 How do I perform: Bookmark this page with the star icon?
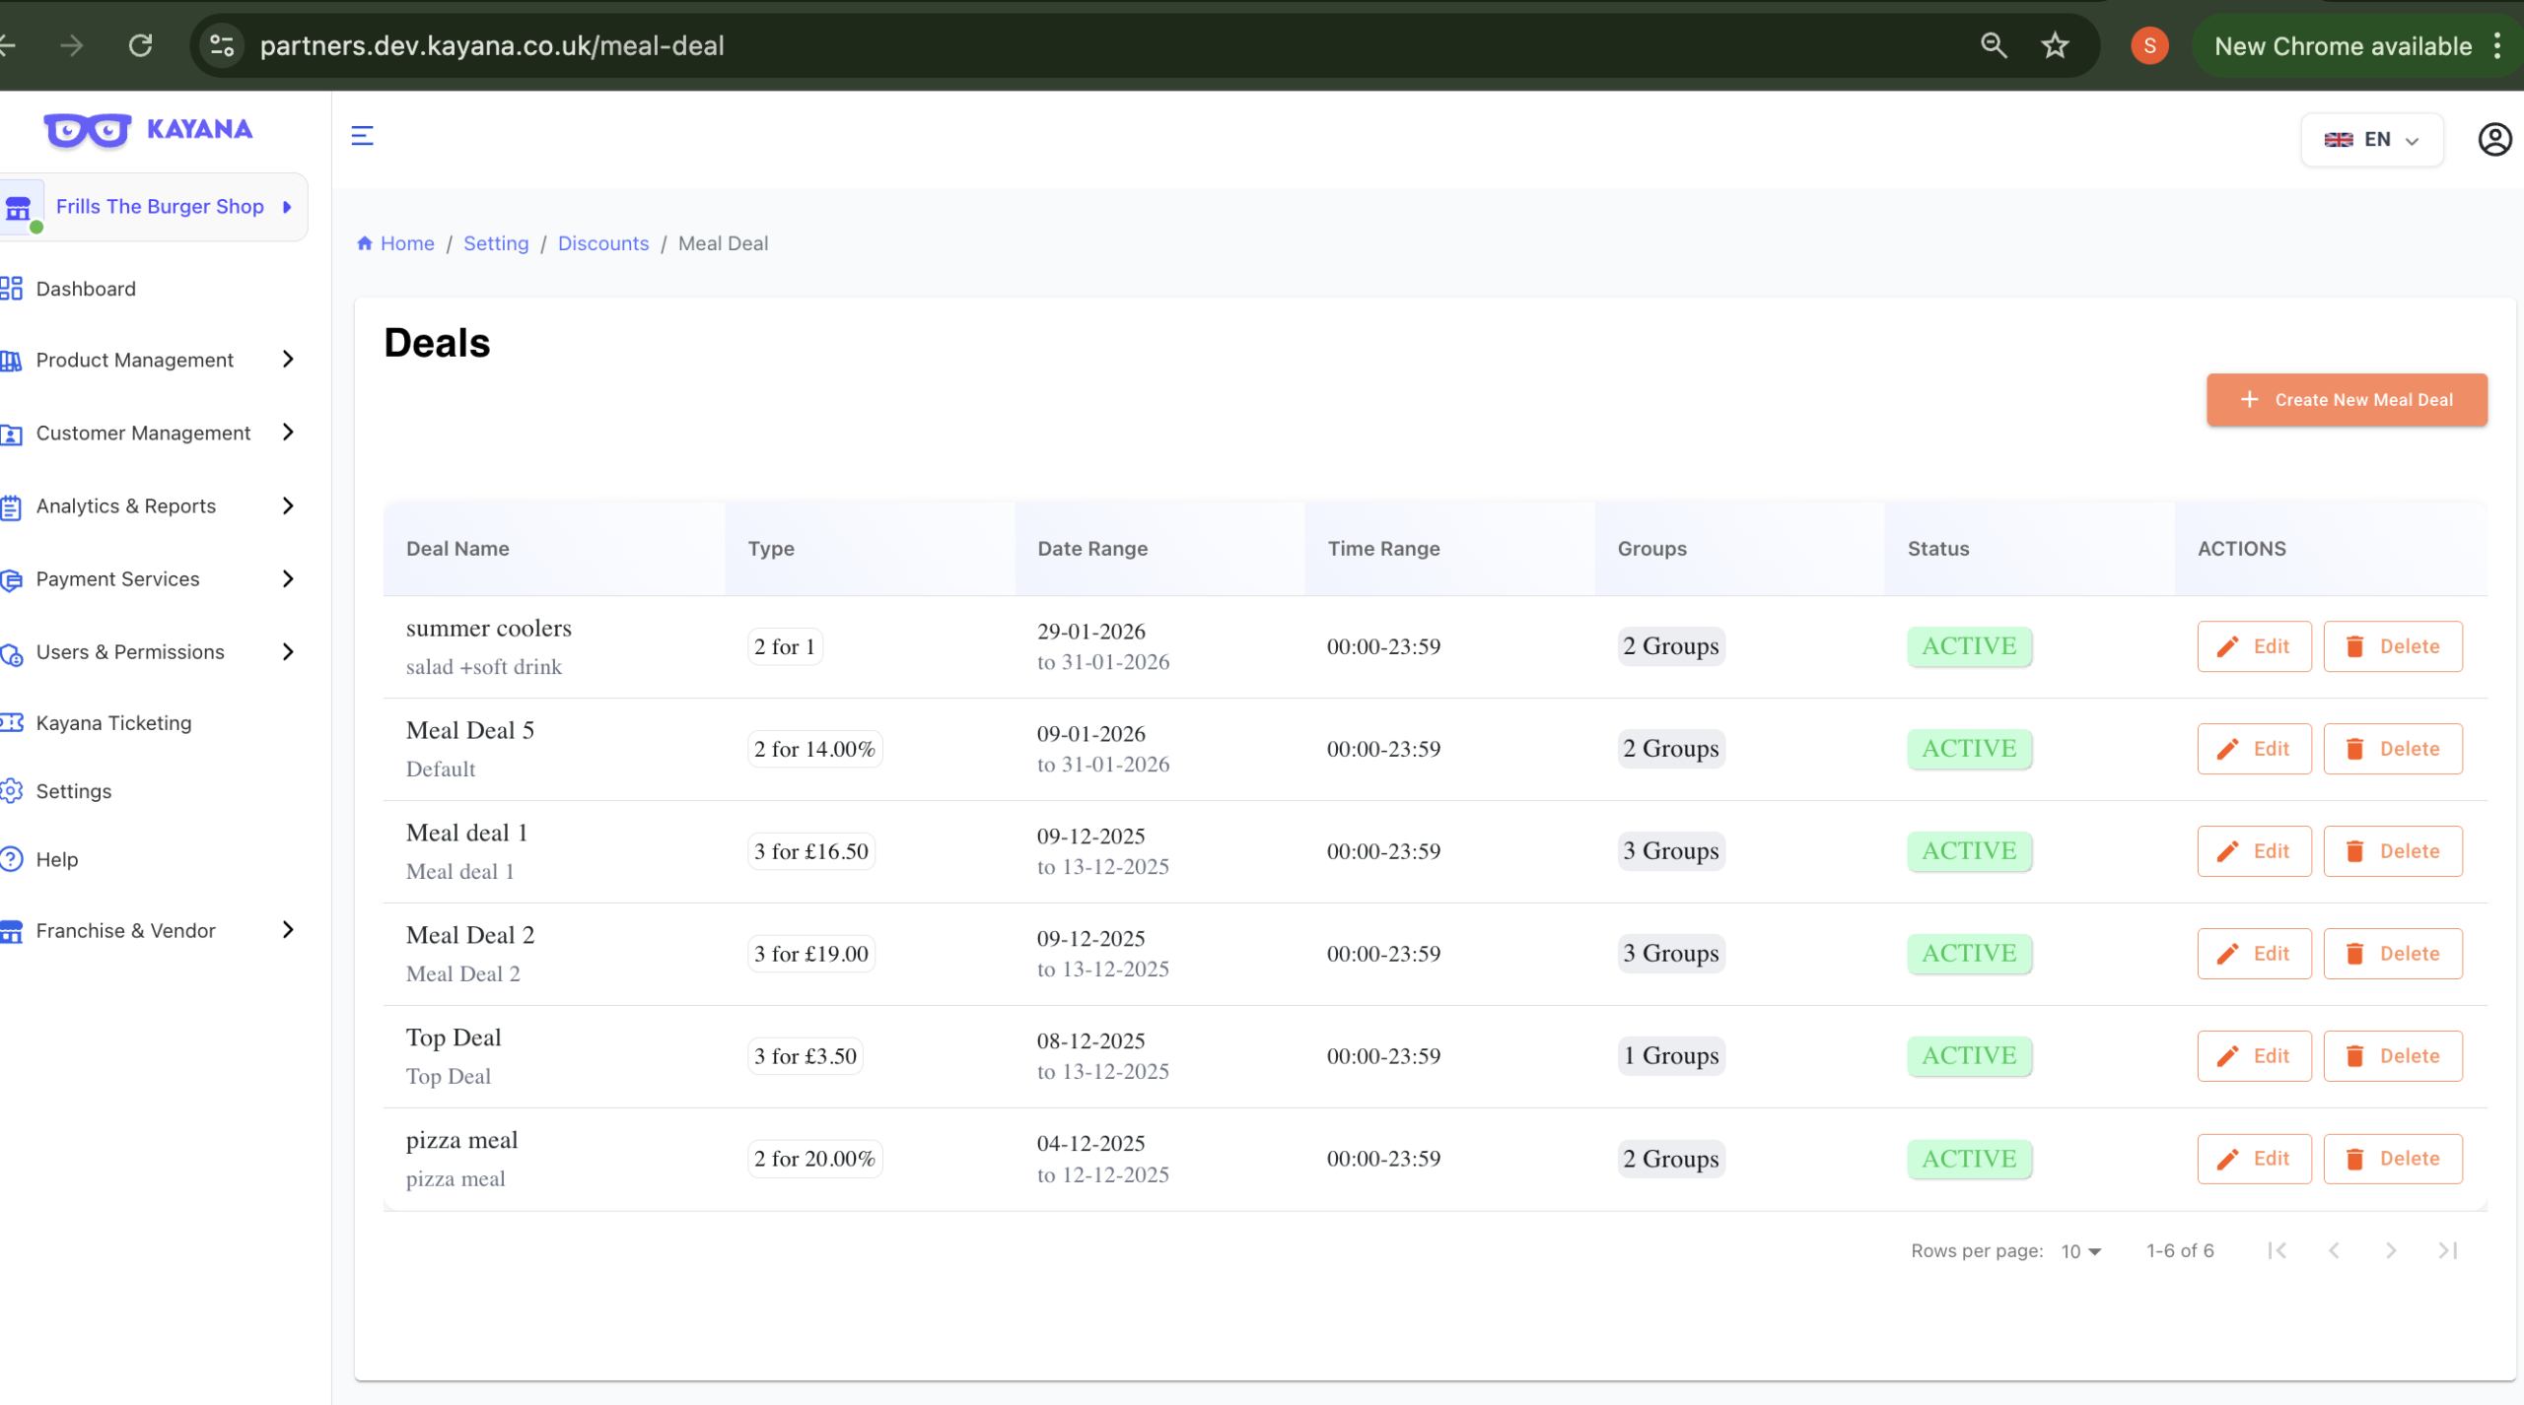[x=2055, y=45]
